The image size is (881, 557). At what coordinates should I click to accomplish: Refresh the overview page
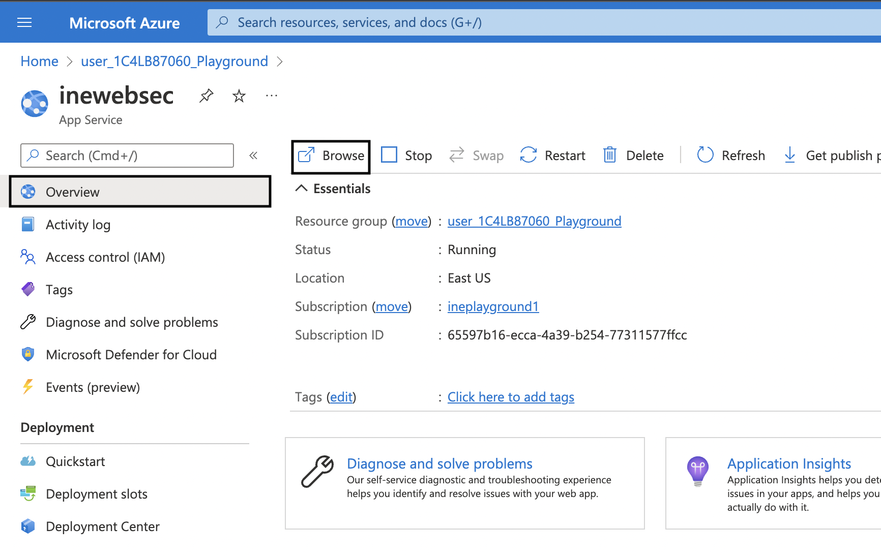731,156
